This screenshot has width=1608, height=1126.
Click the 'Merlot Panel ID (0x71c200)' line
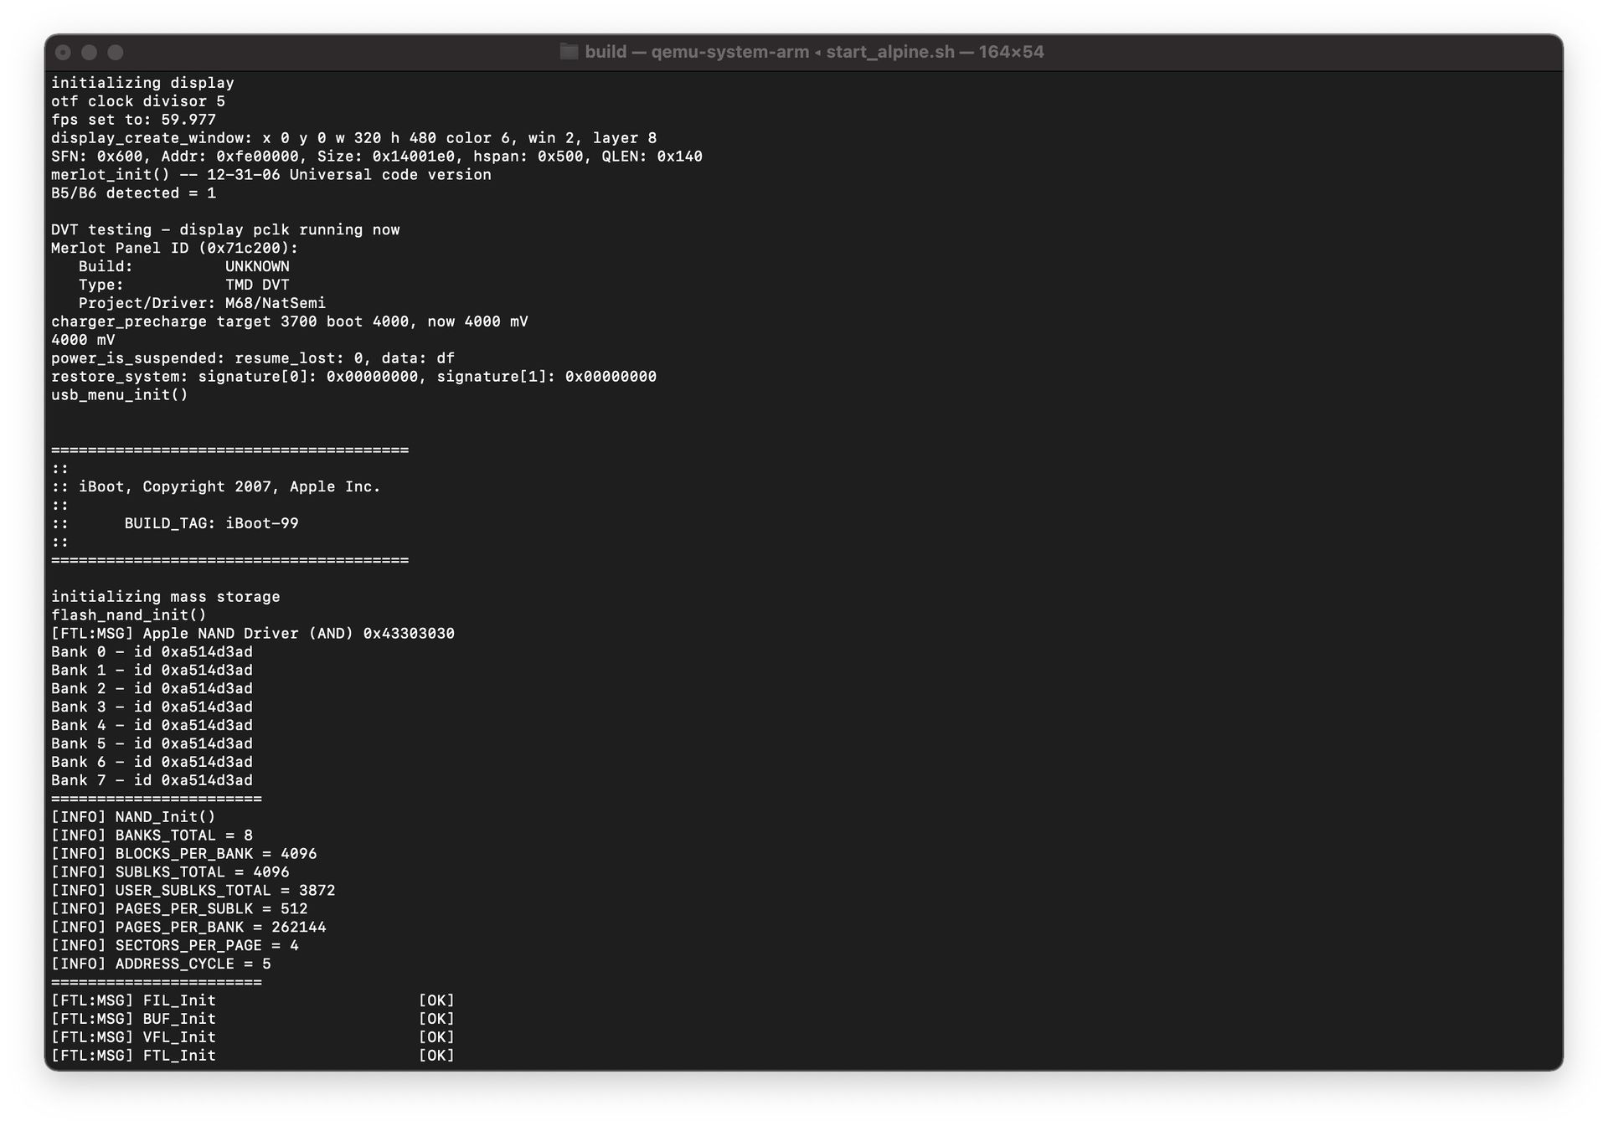pos(174,249)
